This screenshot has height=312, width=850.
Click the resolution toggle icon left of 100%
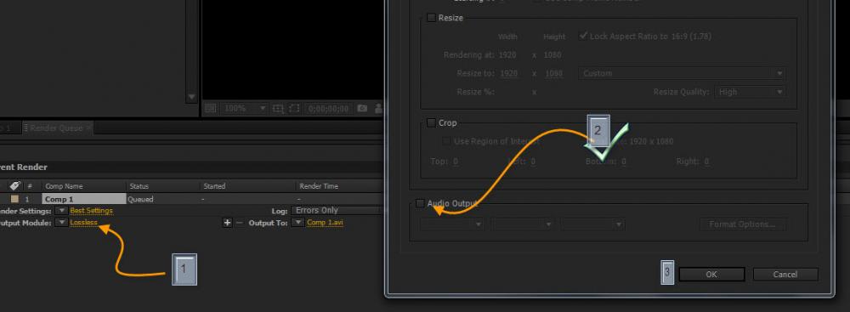(210, 109)
